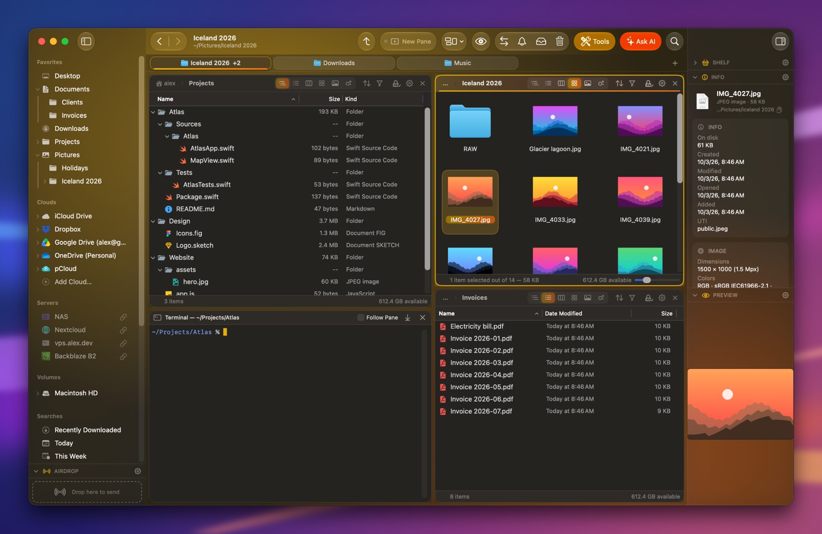Click the filter funnel in Invoices pane
822x534 pixels.
coord(632,298)
